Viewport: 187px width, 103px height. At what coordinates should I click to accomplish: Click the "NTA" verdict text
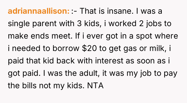click(95, 86)
